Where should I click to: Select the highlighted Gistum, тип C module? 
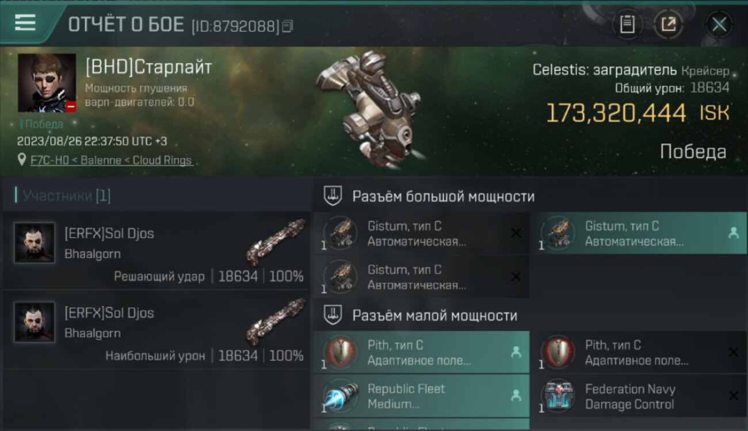[638, 234]
